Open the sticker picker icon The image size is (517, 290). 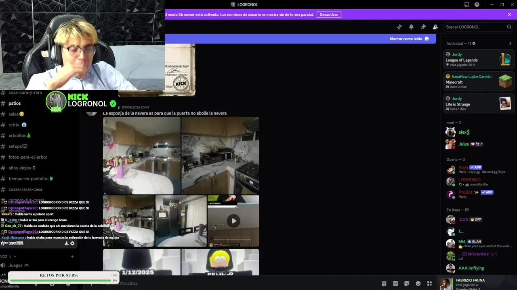coord(407,284)
